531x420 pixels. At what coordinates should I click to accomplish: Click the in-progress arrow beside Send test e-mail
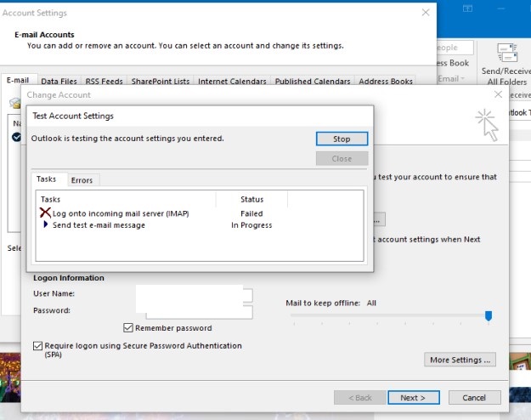[x=45, y=225]
